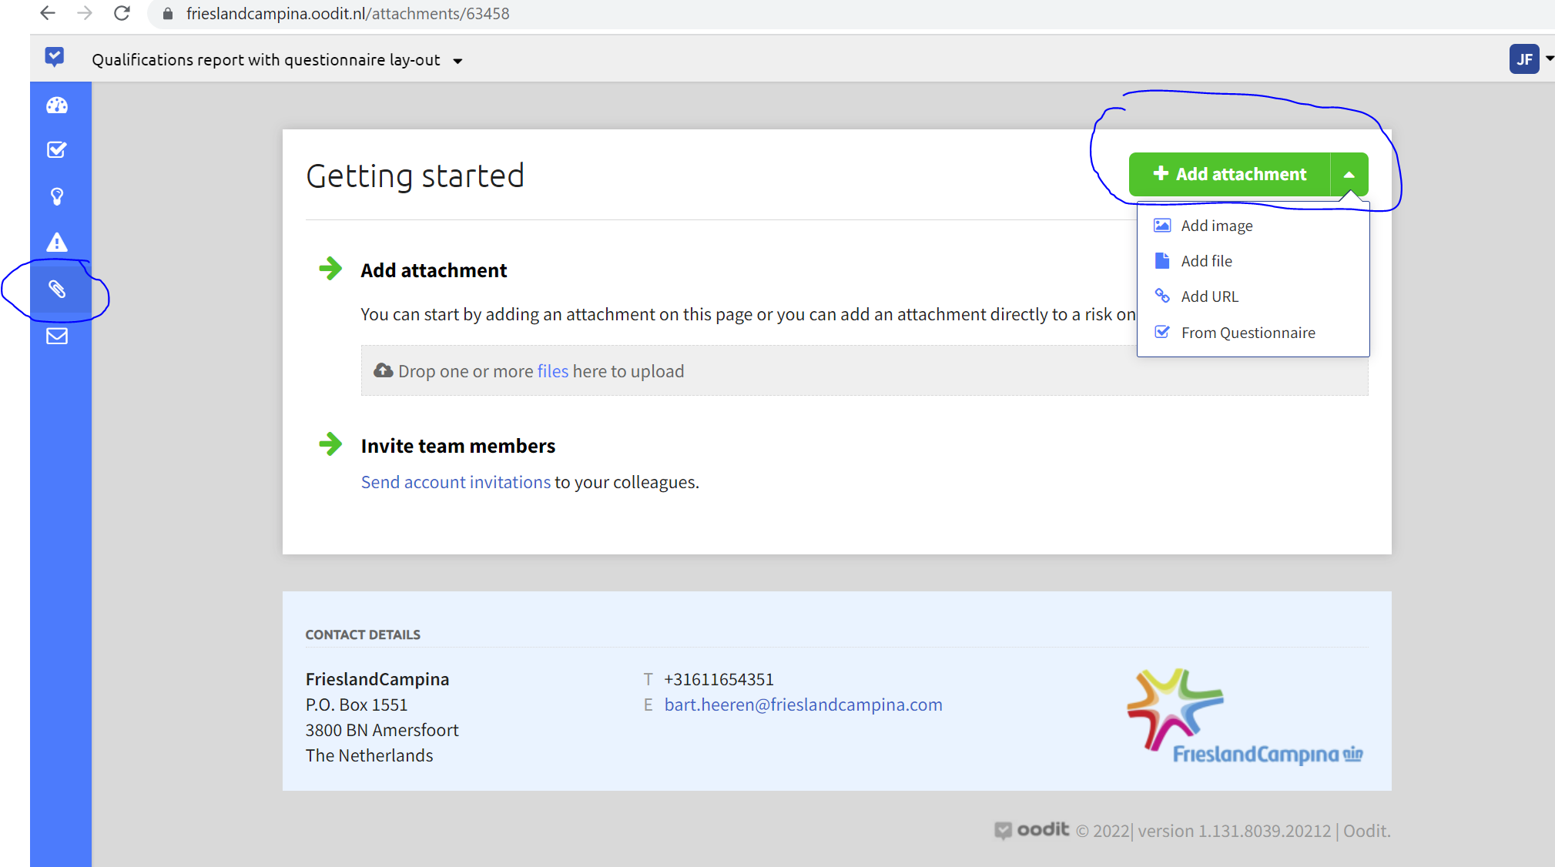Click the cloud upload icon in drop zone
1555x867 pixels.
click(x=383, y=370)
